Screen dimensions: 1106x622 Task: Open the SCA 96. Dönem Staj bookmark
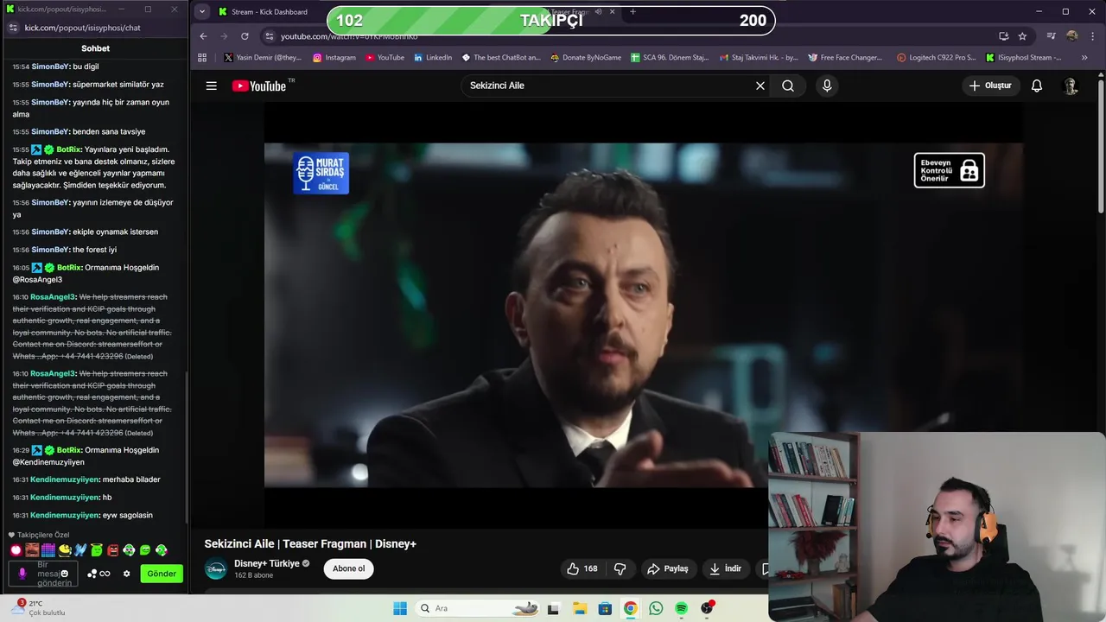pyautogui.click(x=670, y=58)
